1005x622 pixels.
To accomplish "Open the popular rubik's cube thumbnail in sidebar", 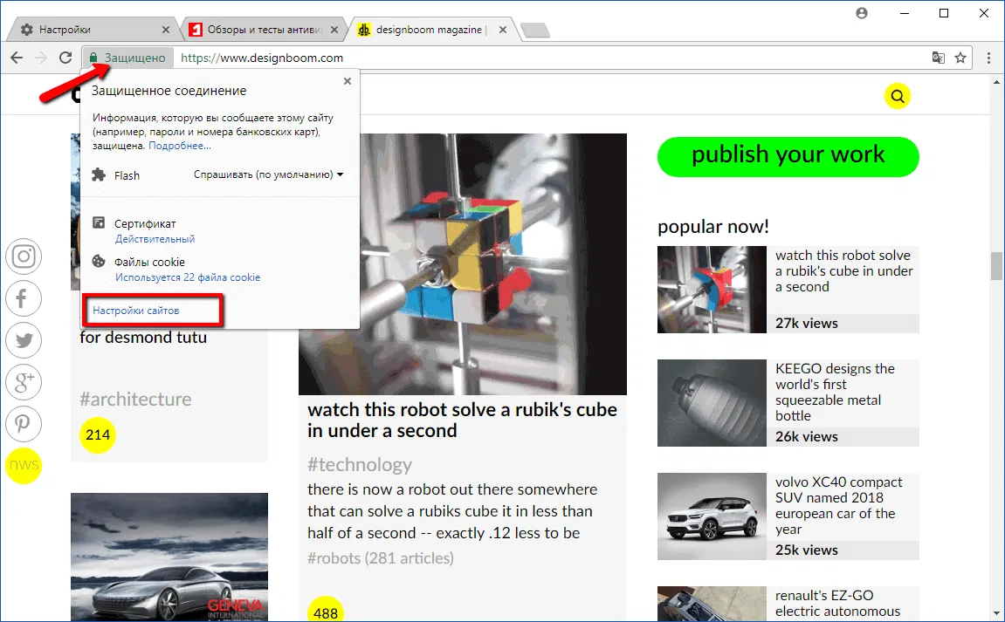I will [712, 290].
